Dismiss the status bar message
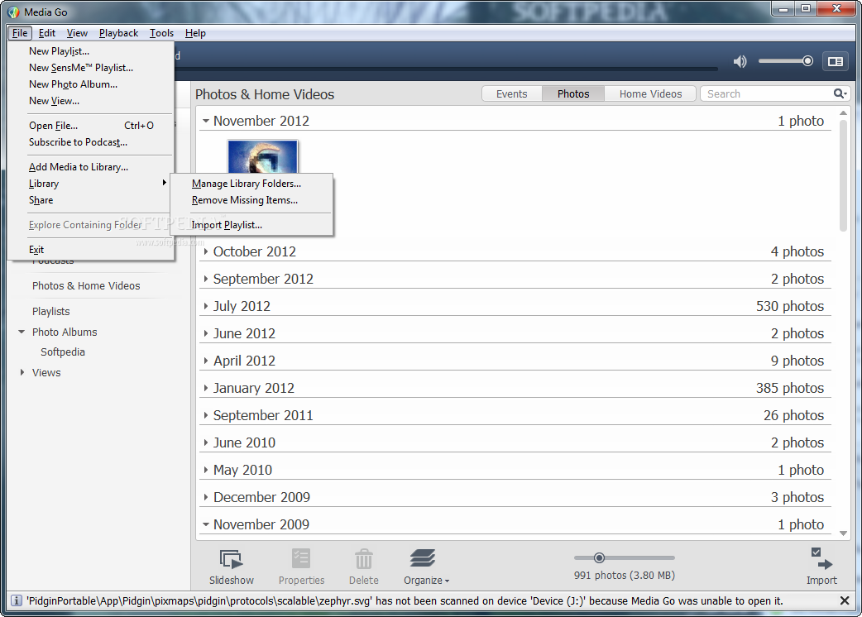 (x=845, y=600)
